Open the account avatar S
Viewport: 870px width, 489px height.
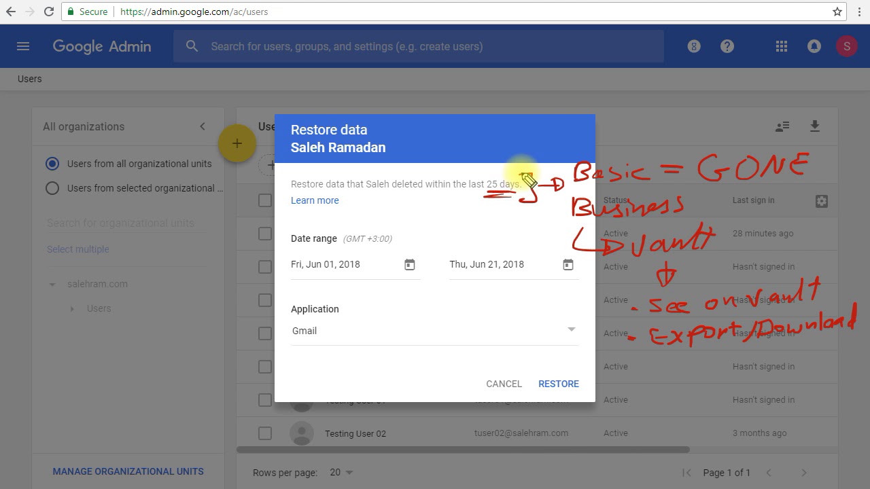[847, 46]
